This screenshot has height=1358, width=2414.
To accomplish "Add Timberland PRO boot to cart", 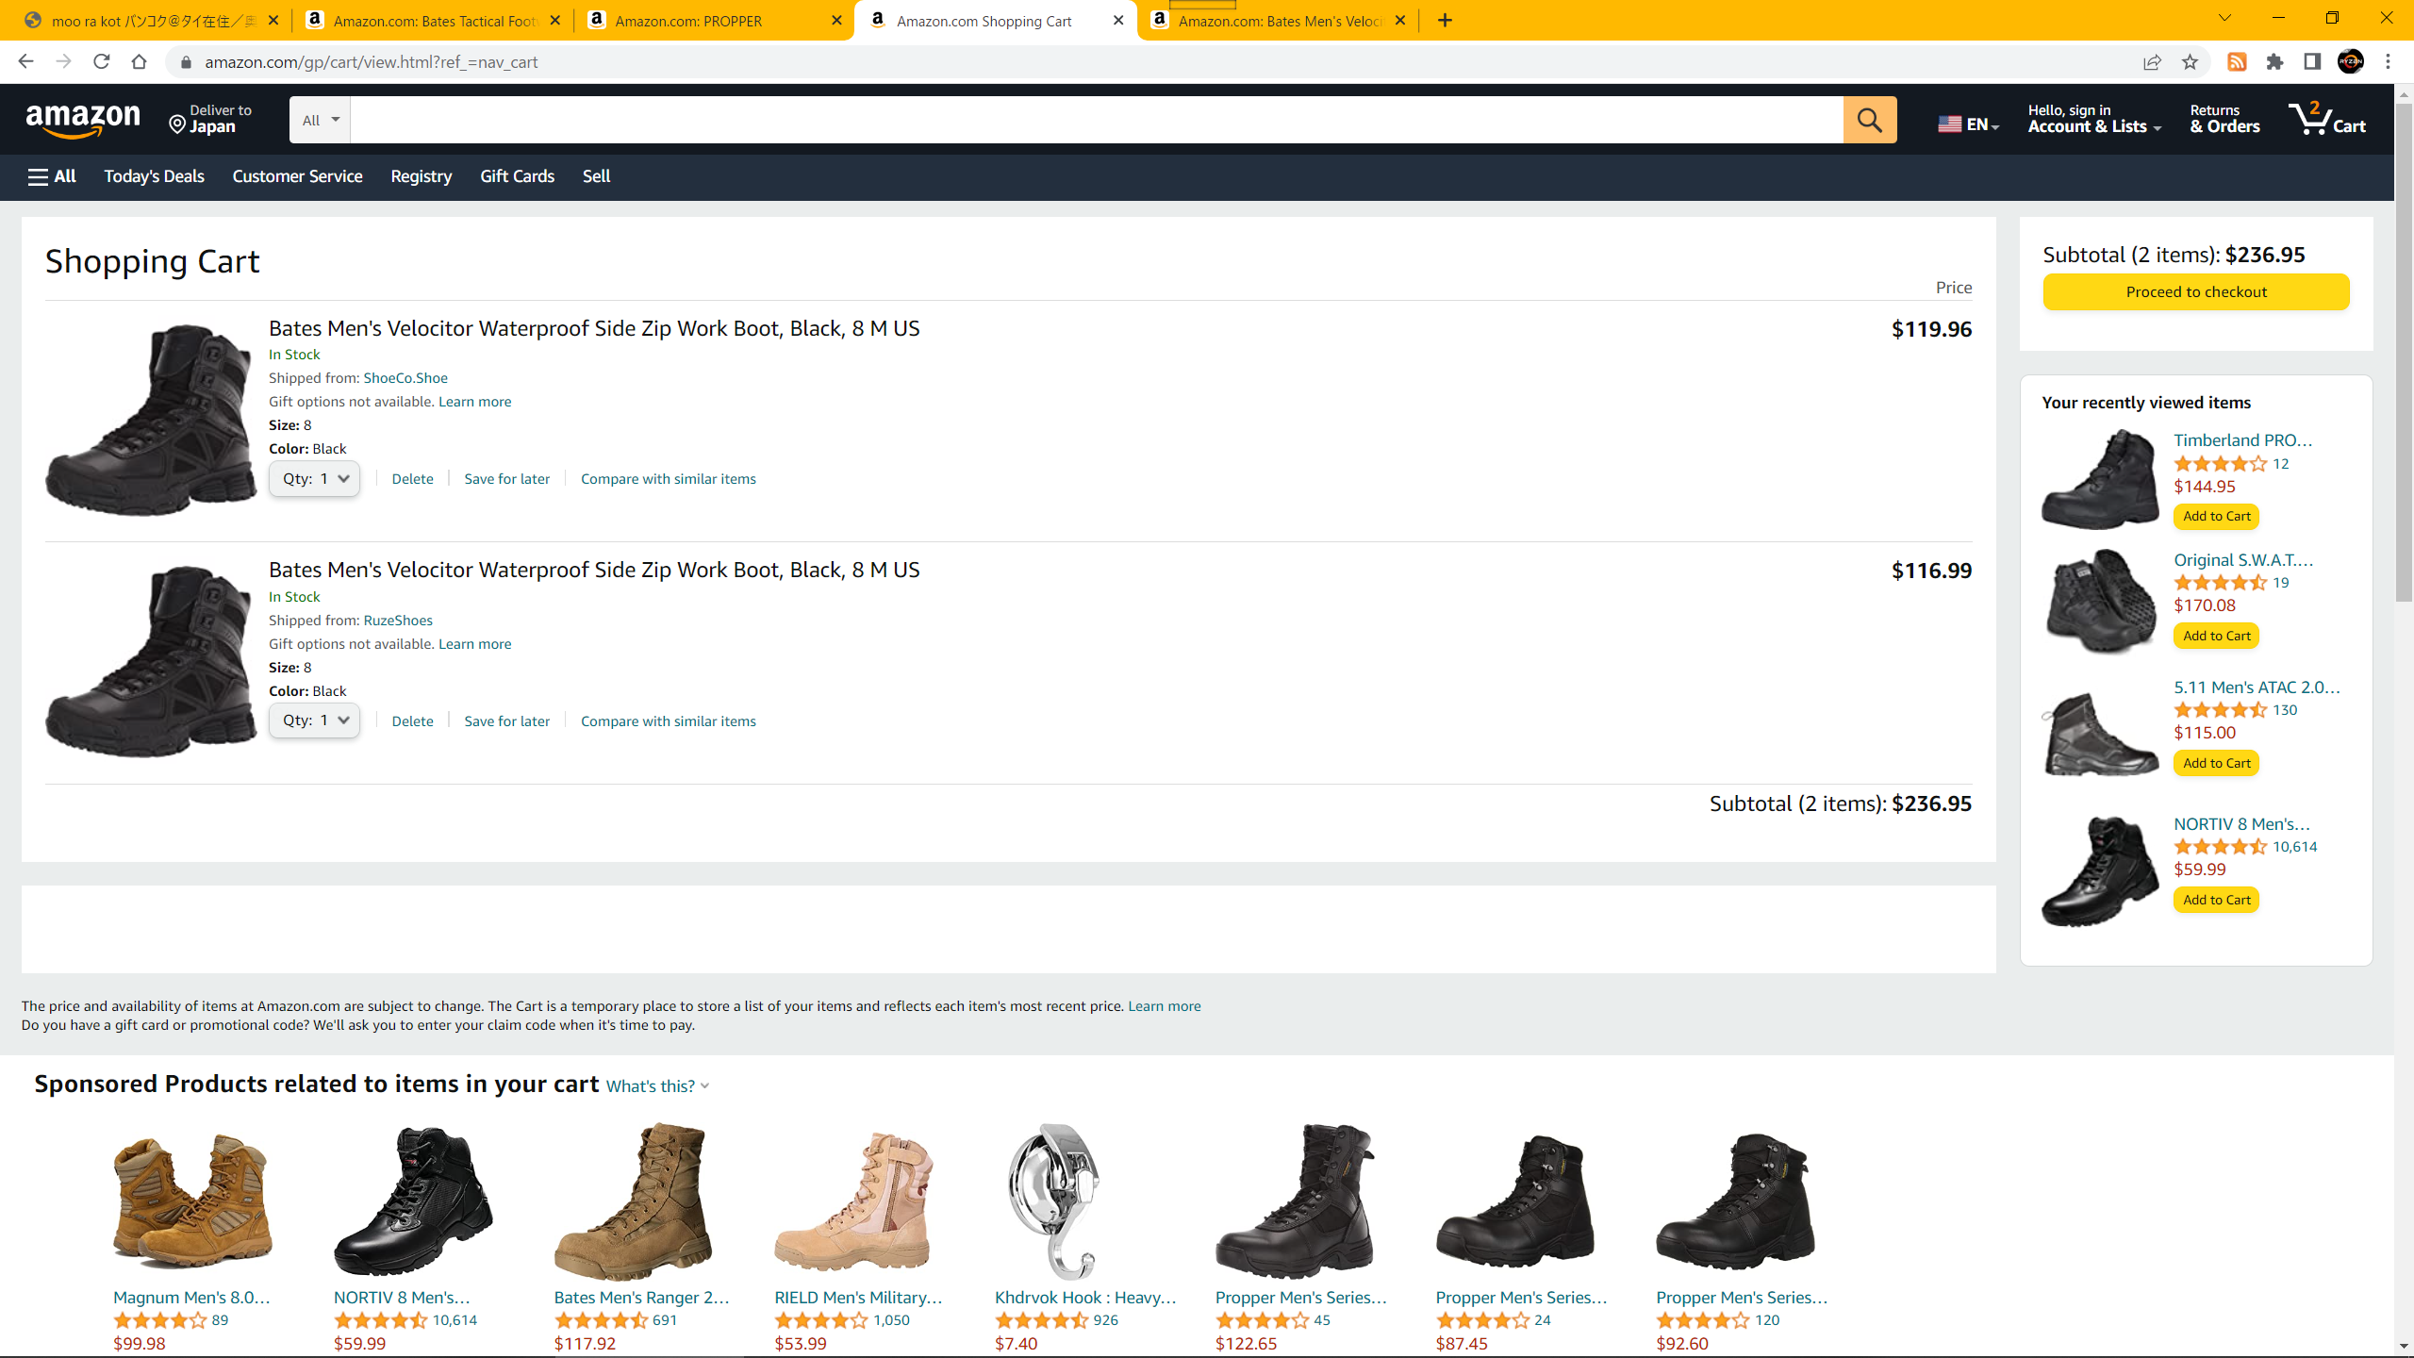I will pyautogui.click(x=2216, y=516).
